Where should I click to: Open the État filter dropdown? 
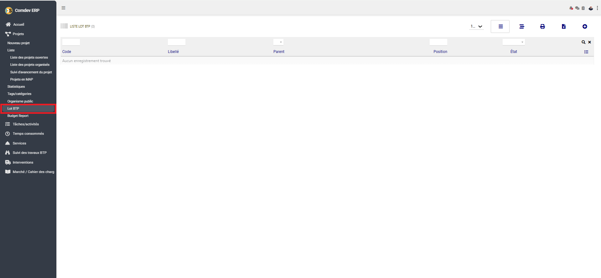pos(514,42)
